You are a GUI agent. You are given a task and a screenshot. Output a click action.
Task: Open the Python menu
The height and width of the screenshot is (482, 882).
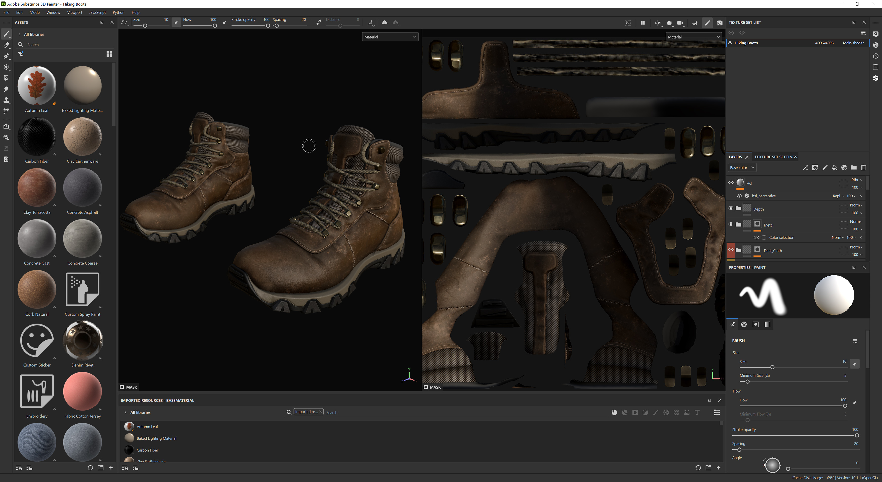coord(118,12)
